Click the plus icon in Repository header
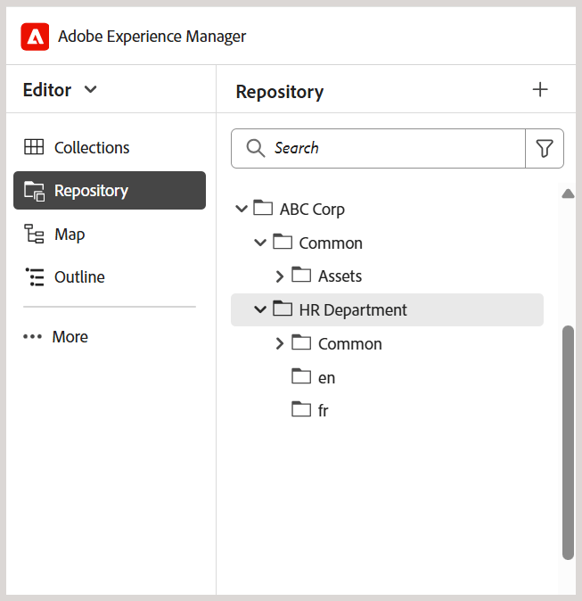Image resolution: width=582 pixels, height=601 pixels. [540, 90]
